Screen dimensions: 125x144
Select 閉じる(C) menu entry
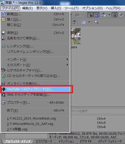(x=35, y=25)
